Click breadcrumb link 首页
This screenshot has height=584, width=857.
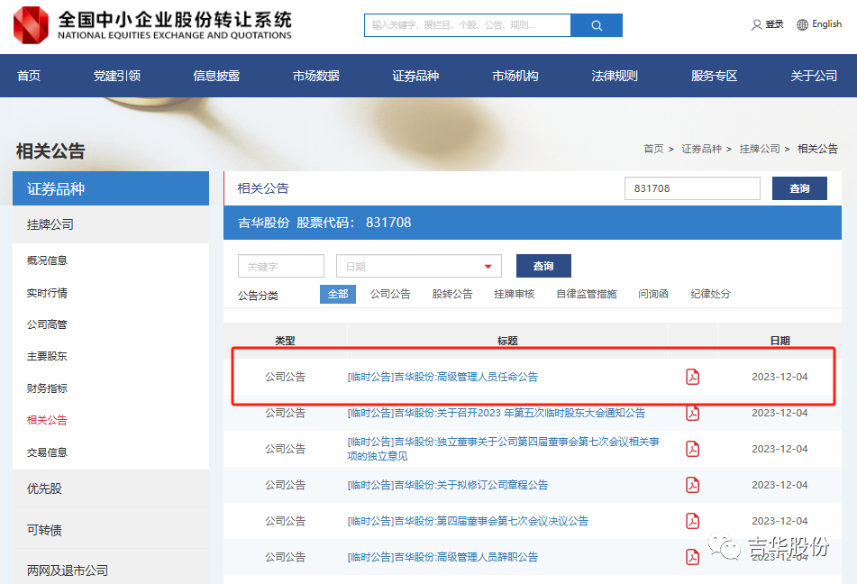(653, 149)
